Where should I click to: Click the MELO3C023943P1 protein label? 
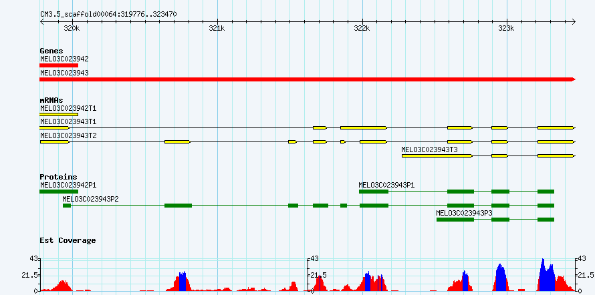pyautogui.click(x=386, y=185)
